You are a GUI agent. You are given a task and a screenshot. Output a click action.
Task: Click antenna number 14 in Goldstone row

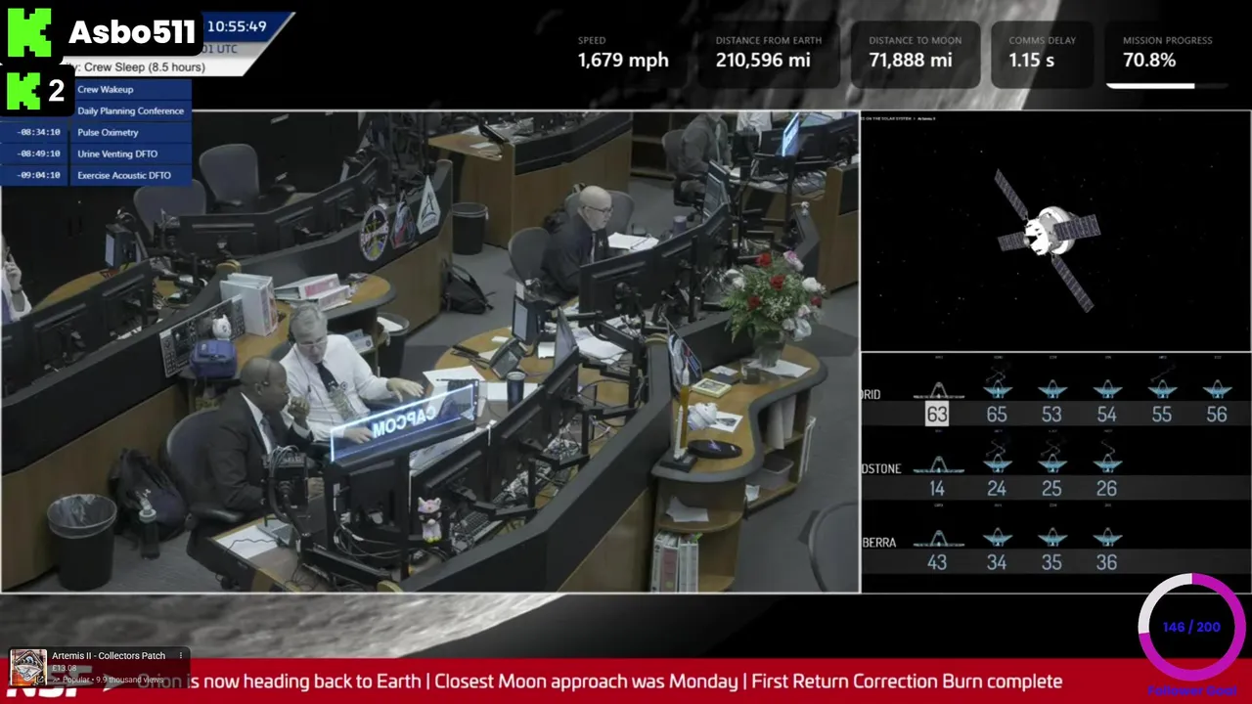coord(937,489)
